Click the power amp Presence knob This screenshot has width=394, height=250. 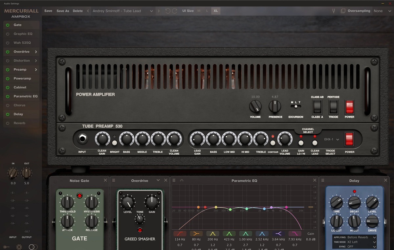pyautogui.click(x=275, y=106)
